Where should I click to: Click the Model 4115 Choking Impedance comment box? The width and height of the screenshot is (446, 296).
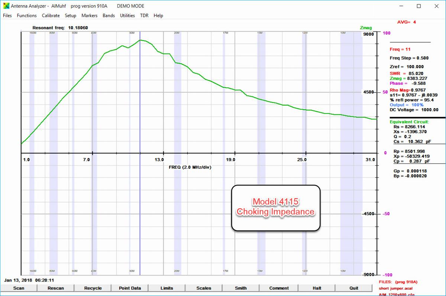[x=275, y=207]
